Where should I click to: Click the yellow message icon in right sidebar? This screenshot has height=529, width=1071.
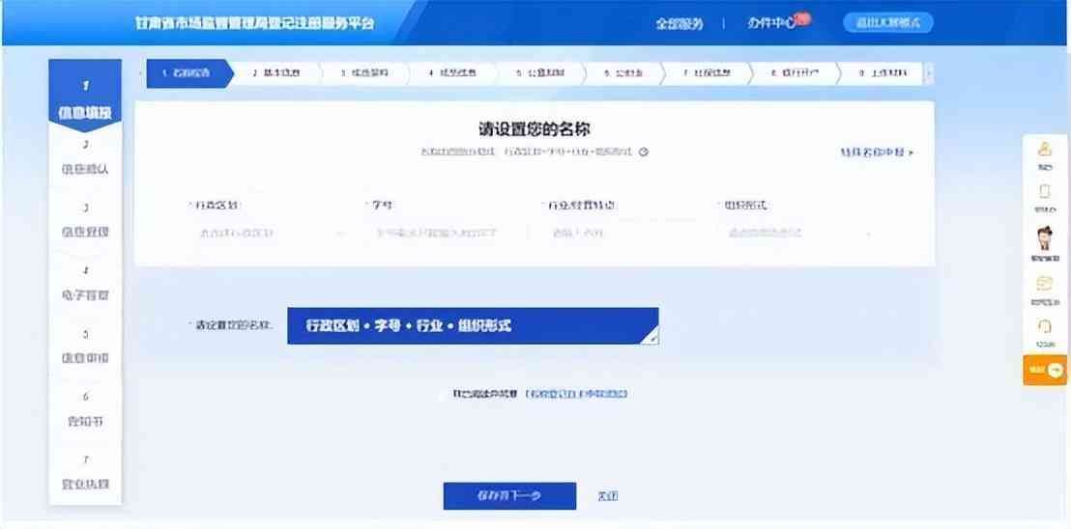pos(1044,282)
